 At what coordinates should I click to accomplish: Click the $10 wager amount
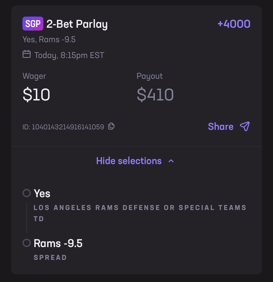click(36, 95)
